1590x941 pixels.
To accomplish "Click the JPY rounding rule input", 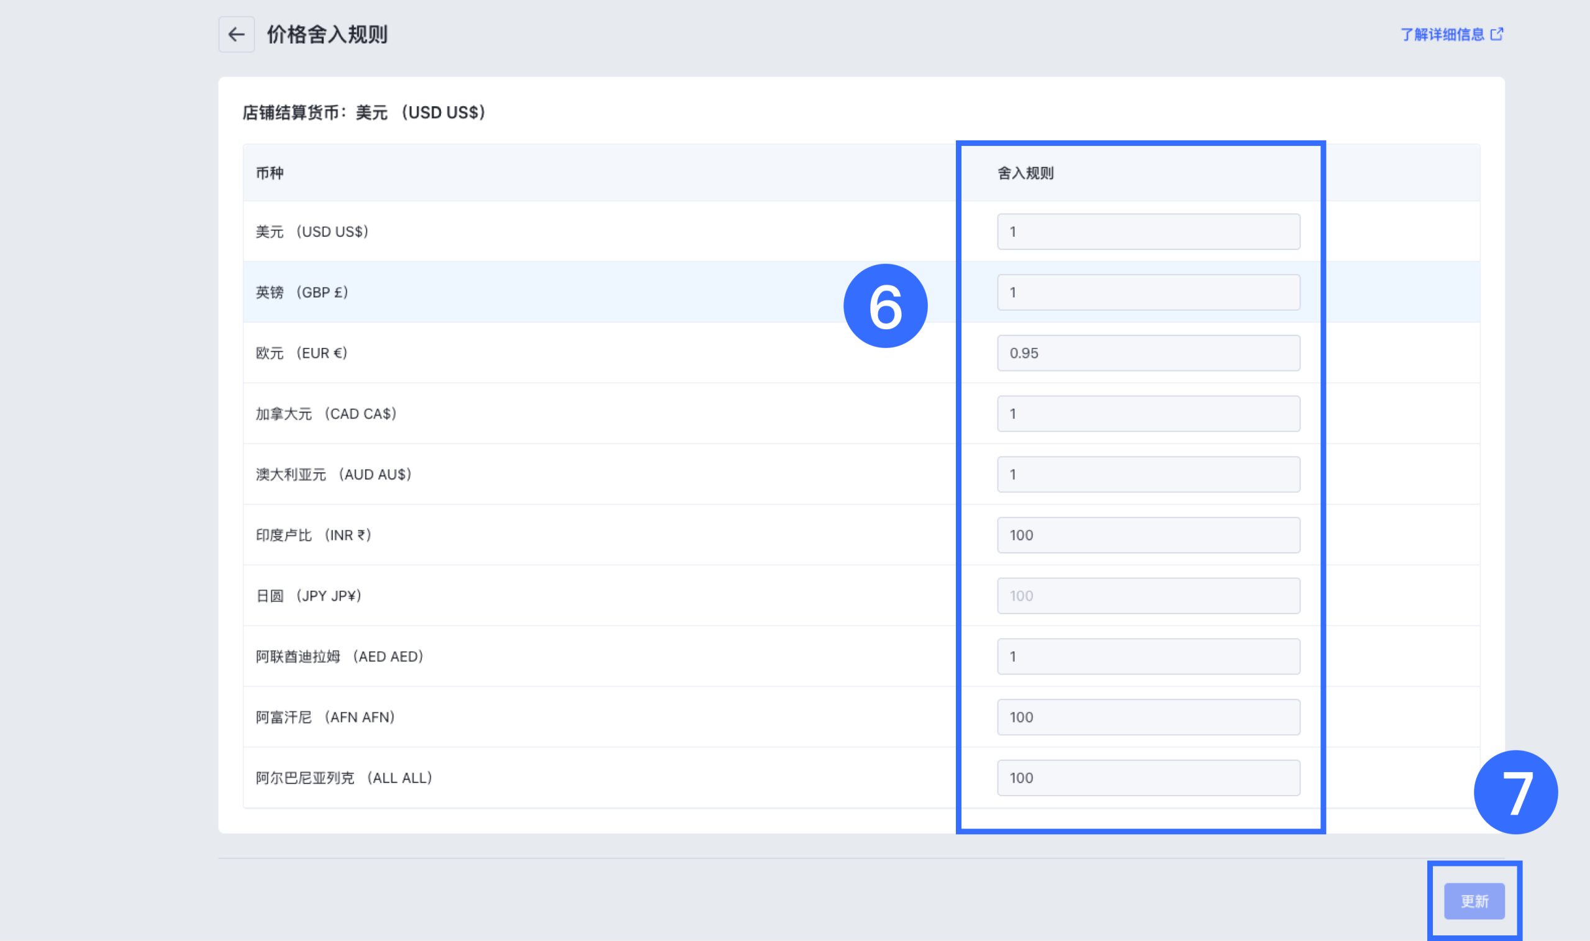I will click(1148, 596).
